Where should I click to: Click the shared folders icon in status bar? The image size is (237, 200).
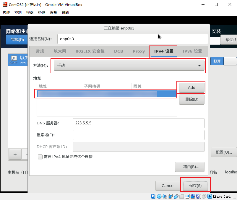pos(182,196)
